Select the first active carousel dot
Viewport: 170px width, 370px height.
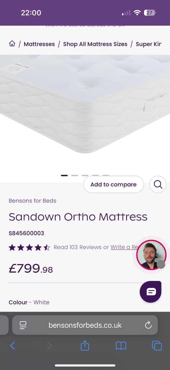pos(64,175)
